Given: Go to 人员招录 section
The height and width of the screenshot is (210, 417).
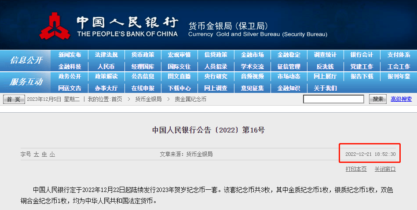Looking at the screenshot, I should tap(216, 66).
